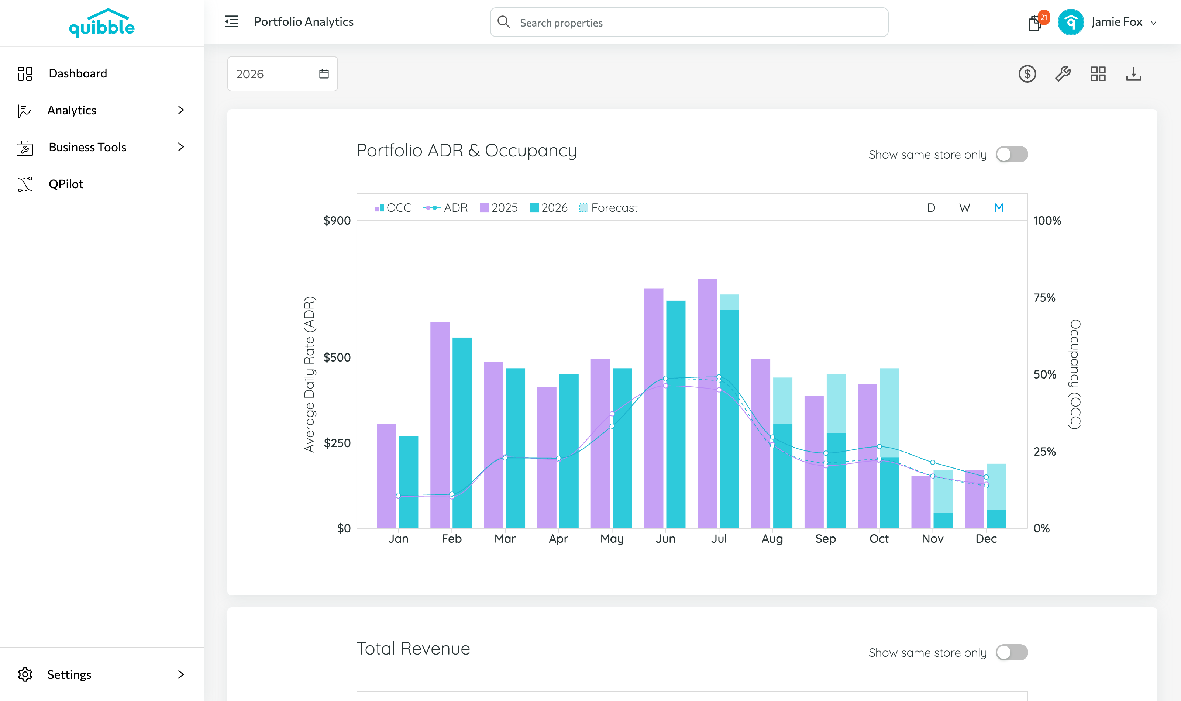Click the Settings gear icon
1181x701 pixels.
coord(25,674)
